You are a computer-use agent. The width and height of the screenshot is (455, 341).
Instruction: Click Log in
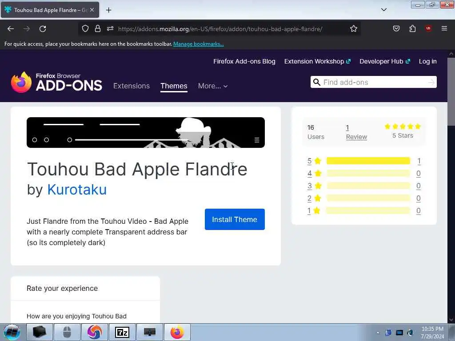[x=428, y=61]
